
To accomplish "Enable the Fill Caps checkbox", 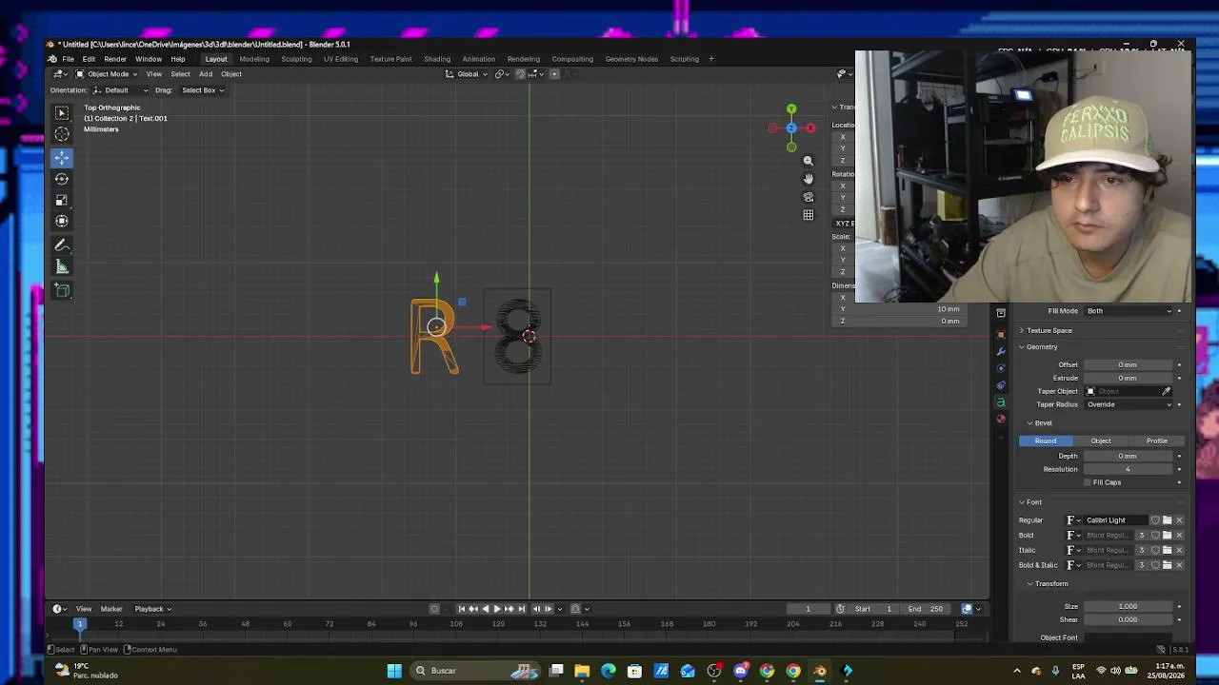I will pyautogui.click(x=1088, y=482).
